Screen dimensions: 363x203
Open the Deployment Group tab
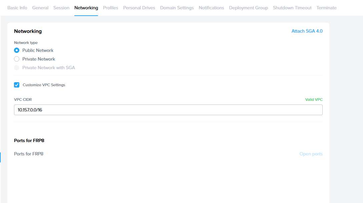tap(248, 8)
